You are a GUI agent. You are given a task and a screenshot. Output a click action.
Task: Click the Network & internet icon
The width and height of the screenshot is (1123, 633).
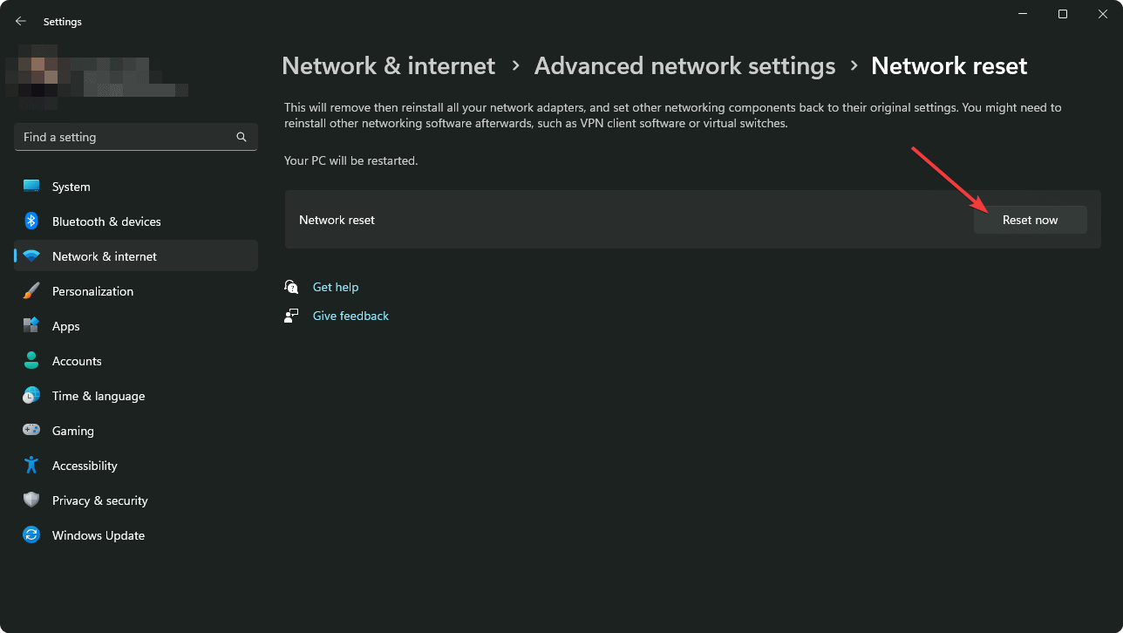click(x=32, y=255)
